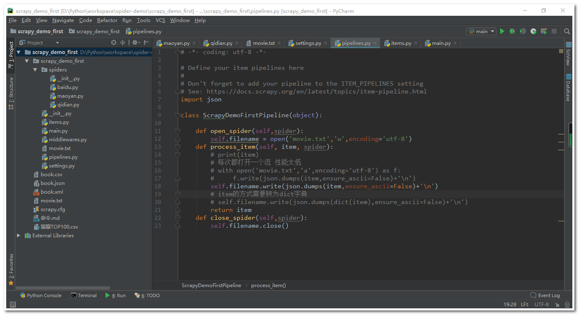
Task: Open Search Everywhere magnifier icon
Action: coord(567,31)
